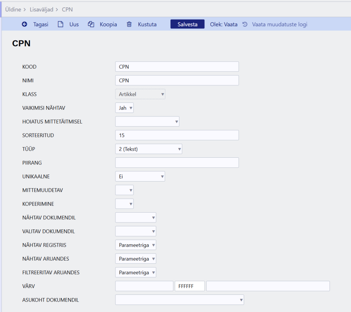This screenshot has height=312, width=351.
Task: Open the KLASS dropdown showing Artikkel
Action: pos(140,94)
